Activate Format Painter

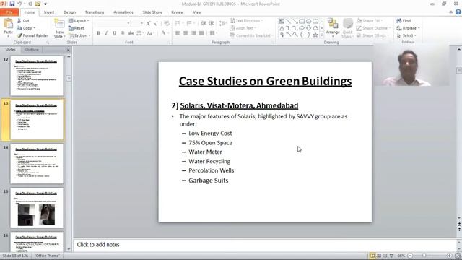(x=32, y=35)
